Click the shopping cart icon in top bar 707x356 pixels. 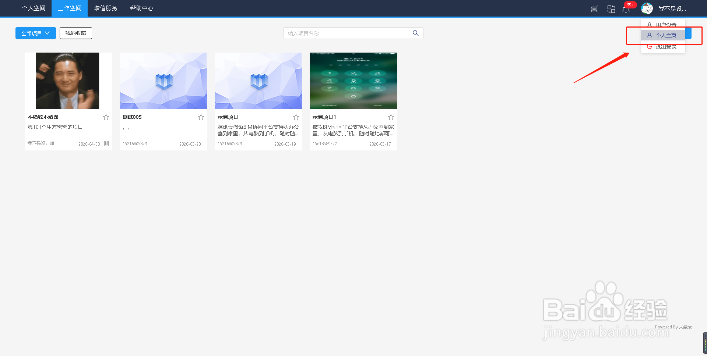coord(594,9)
